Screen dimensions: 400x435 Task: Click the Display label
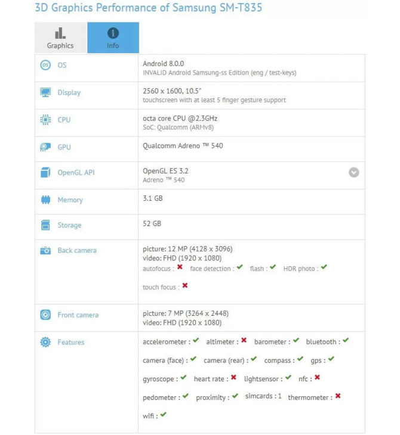click(69, 92)
